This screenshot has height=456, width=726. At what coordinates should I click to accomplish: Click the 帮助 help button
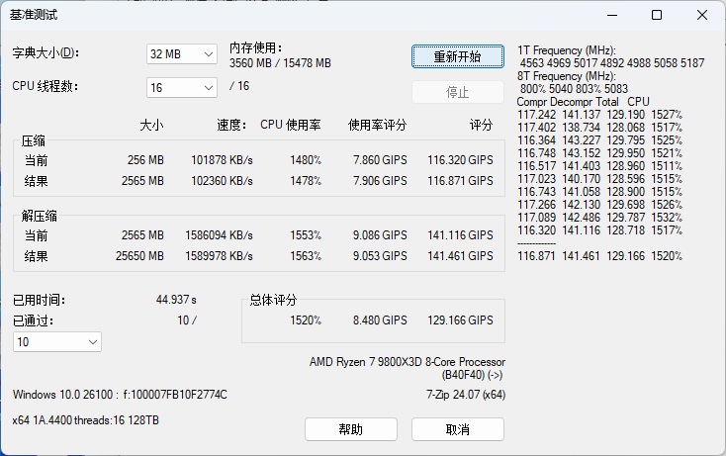(350, 429)
